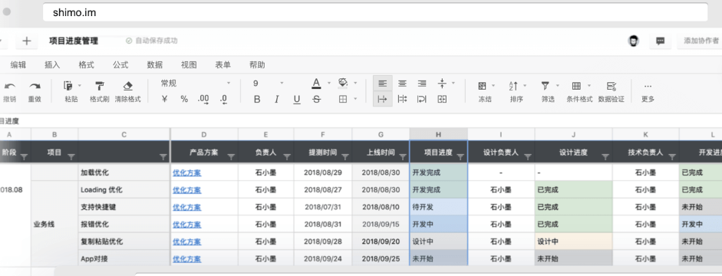Click the Filter (筛选) funnel icon

546,86
